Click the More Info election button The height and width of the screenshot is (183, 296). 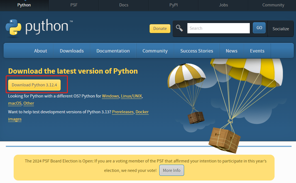click(x=172, y=171)
